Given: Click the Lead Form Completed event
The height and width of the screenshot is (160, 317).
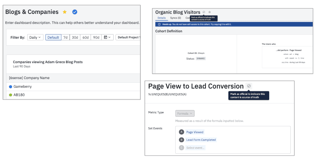Looking at the screenshot, I should tap(201, 140).
